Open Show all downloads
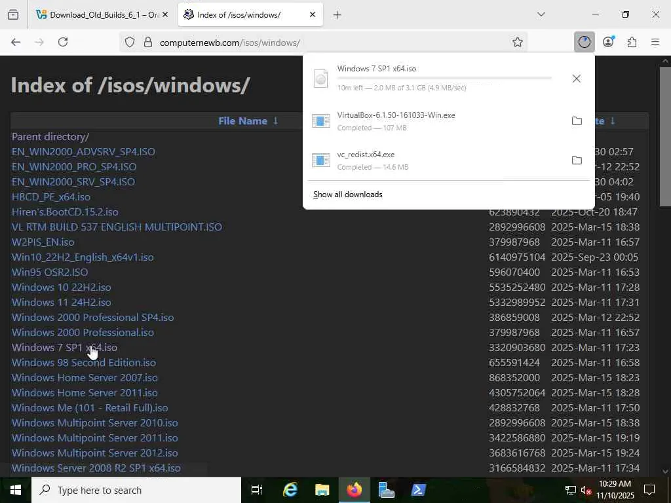The width and height of the screenshot is (671, 503). (x=347, y=195)
